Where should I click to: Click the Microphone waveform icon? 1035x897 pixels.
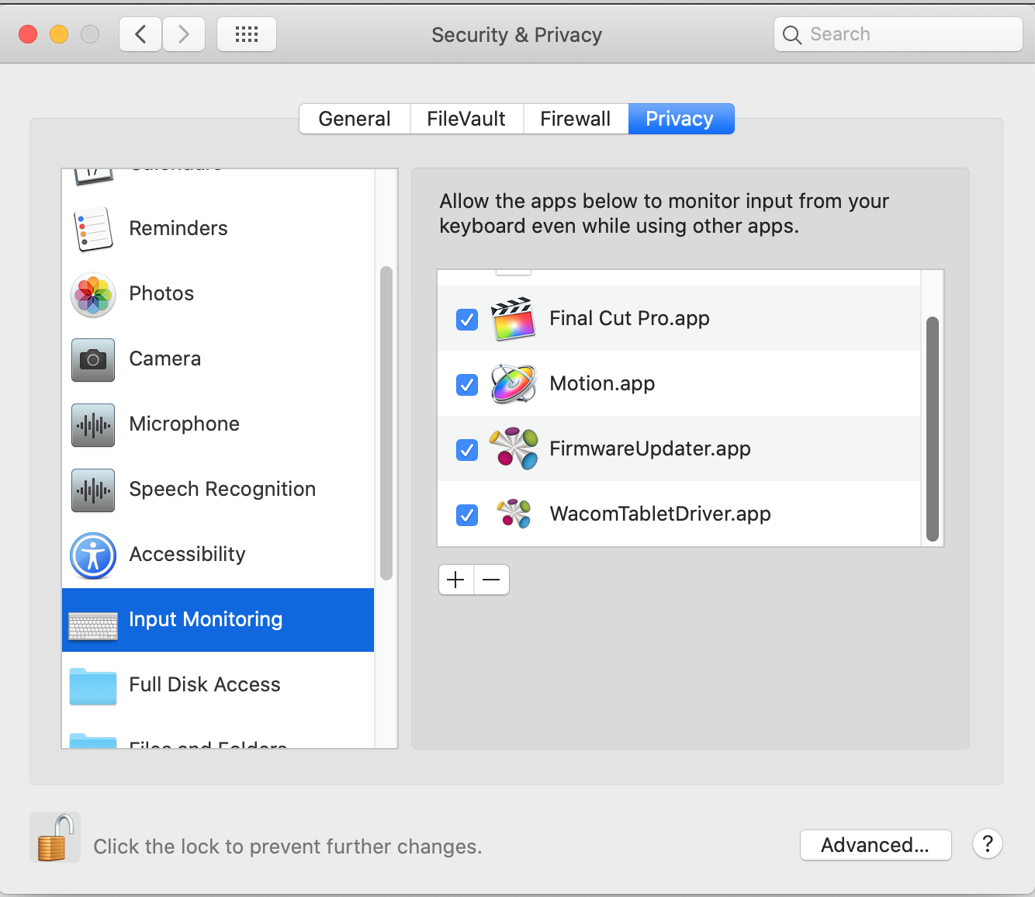click(x=93, y=424)
